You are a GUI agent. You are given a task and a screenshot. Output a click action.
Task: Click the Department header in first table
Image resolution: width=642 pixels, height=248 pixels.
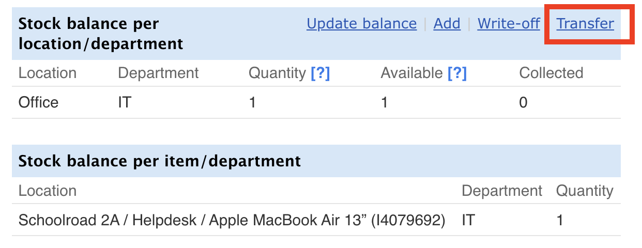158,73
